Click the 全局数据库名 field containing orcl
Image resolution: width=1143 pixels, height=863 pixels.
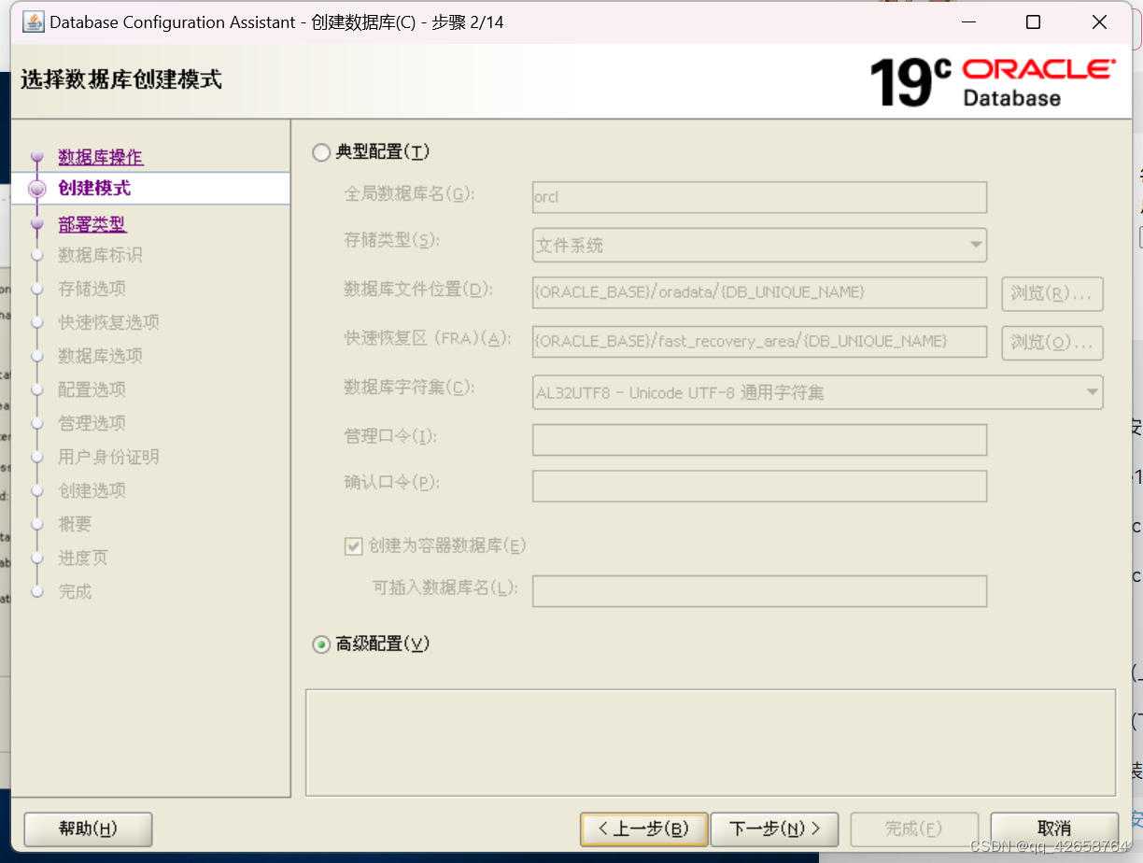tap(759, 197)
